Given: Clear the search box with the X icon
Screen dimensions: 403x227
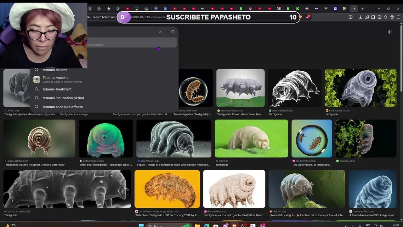Looking at the screenshot, I should click(160, 32).
